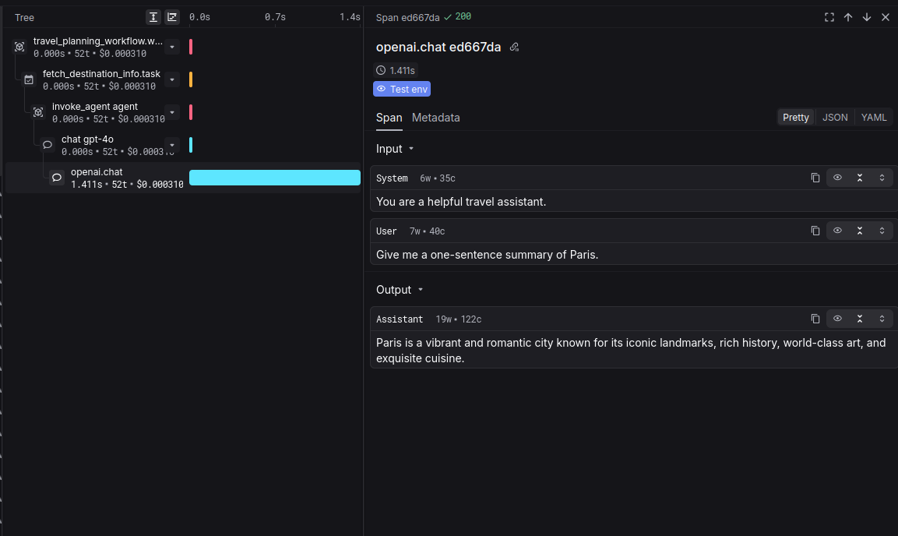
Task: Click expand-all rows icon in Tree header
Action: [x=153, y=17]
